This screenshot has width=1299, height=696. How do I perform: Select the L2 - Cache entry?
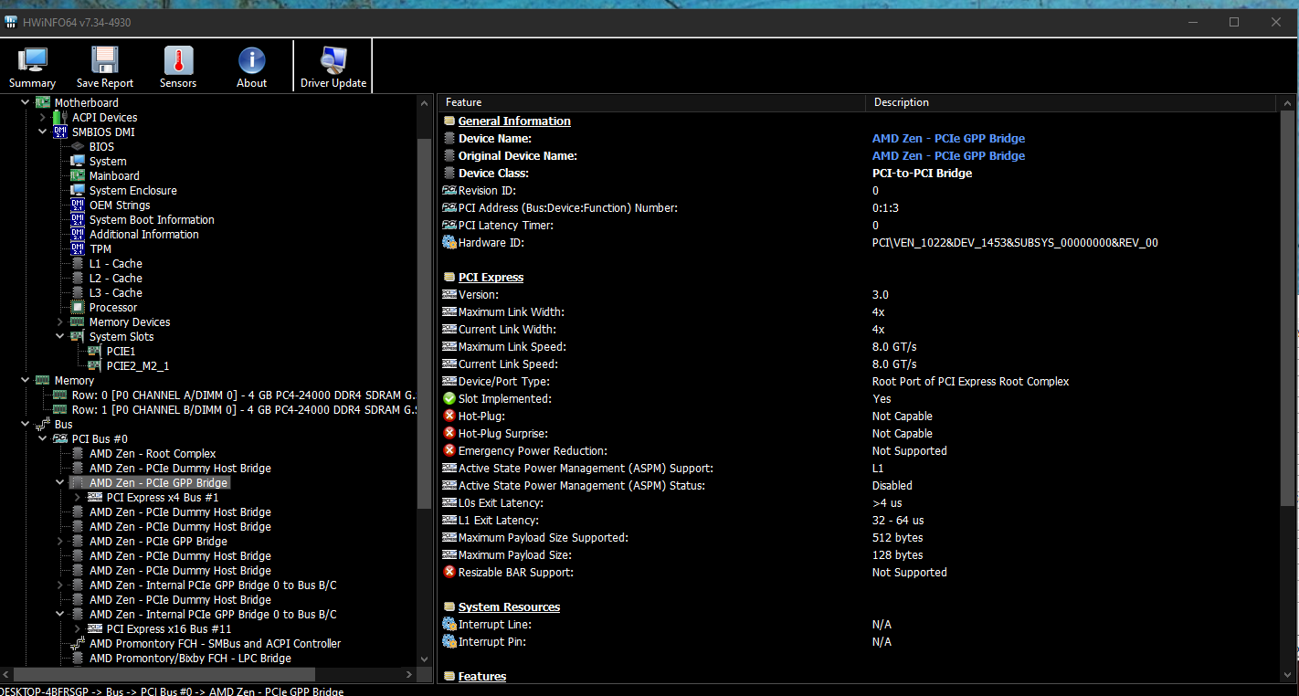coord(115,278)
